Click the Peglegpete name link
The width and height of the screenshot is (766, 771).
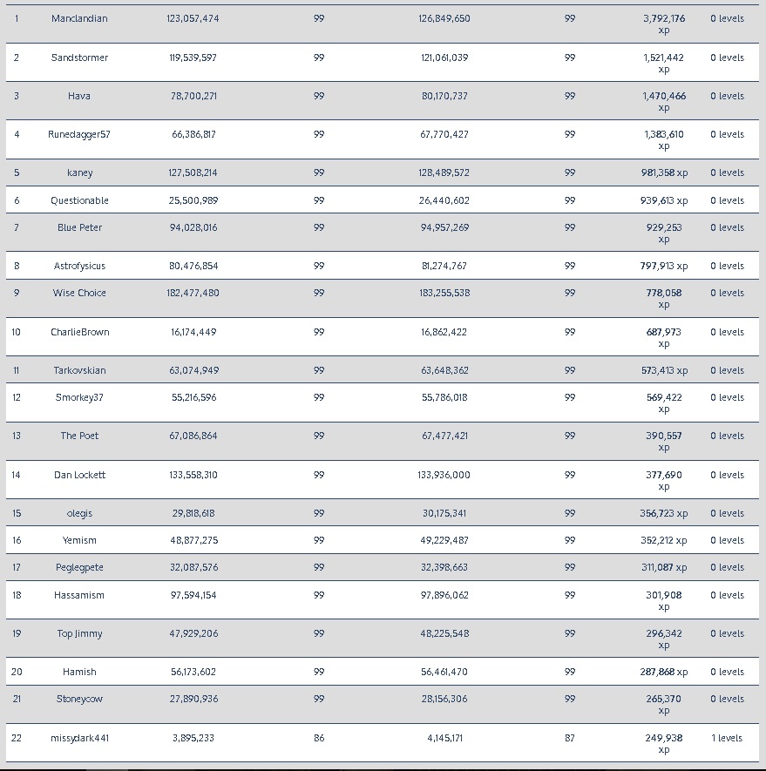click(79, 567)
